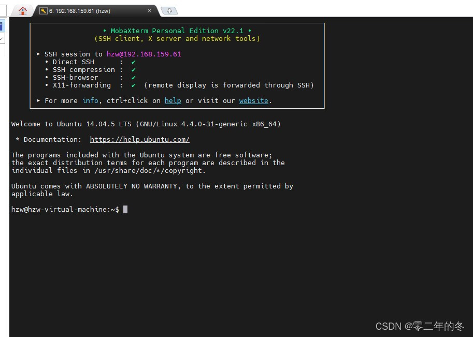Click the 'info' word in banner
Screen dimensions: 473x337
(x=91, y=100)
